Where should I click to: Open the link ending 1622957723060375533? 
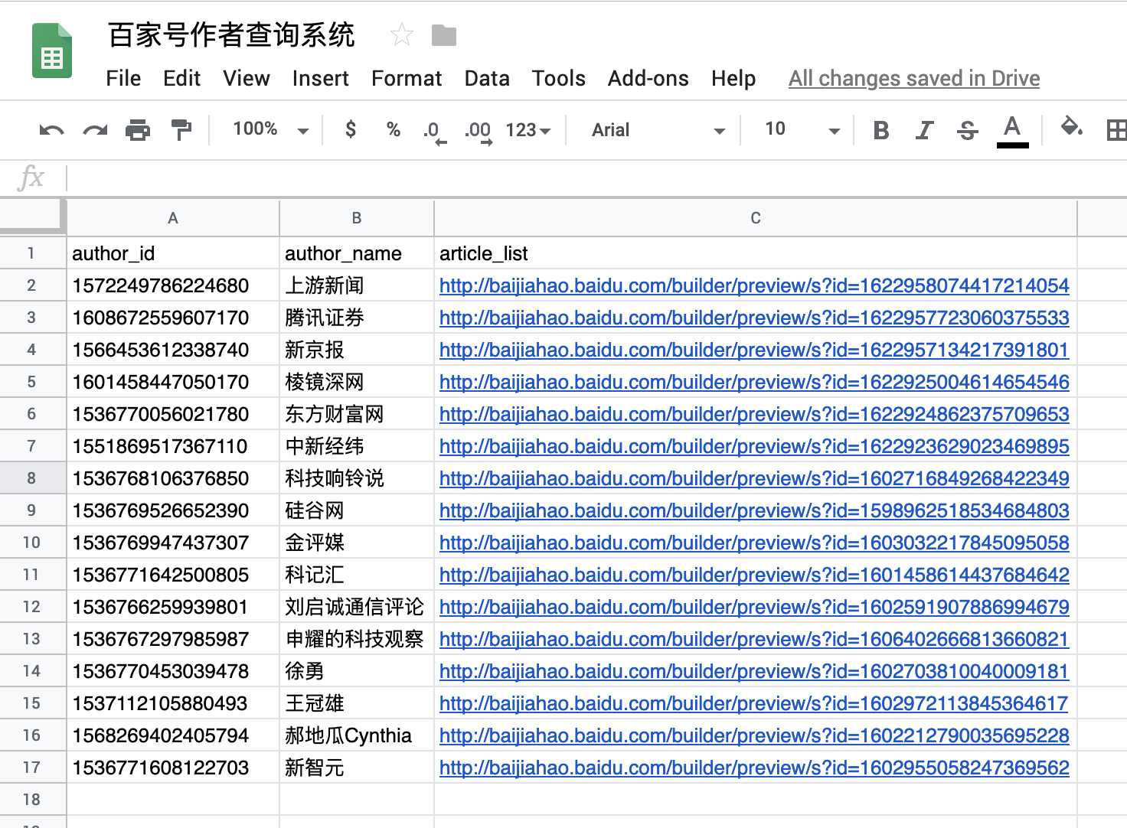(754, 318)
